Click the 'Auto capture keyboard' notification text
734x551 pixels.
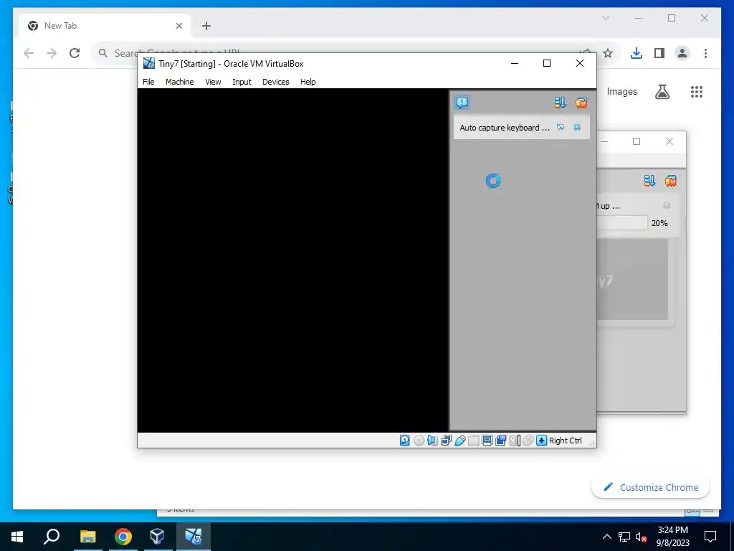pos(505,128)
